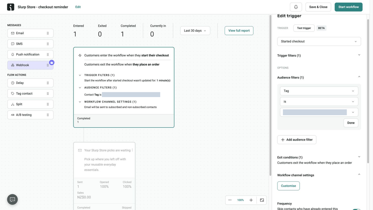Zoom out the canvas with minus
373x210 pixels.
tap(230, 200)
